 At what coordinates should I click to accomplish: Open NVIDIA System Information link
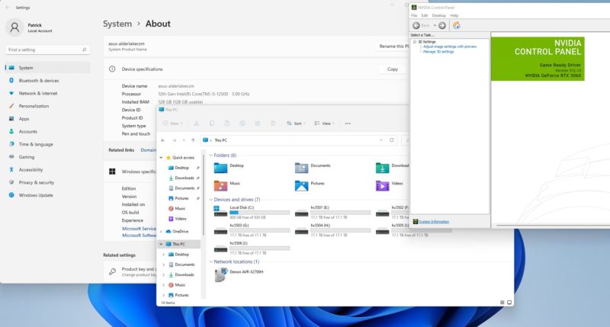434,222
